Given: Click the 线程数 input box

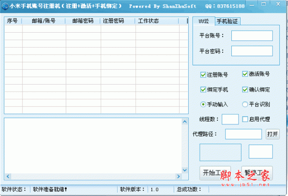Looking at the screenshot, I should [230, 119].
